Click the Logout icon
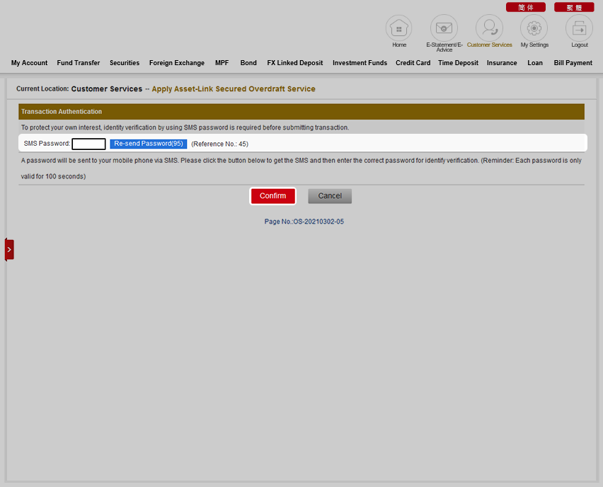This screenshot has height=487, width=603. (x=579, y=28)
